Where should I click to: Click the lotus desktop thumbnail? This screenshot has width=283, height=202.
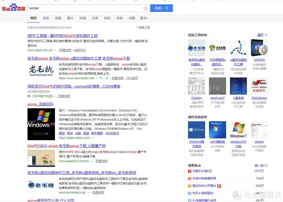point(41,158)
